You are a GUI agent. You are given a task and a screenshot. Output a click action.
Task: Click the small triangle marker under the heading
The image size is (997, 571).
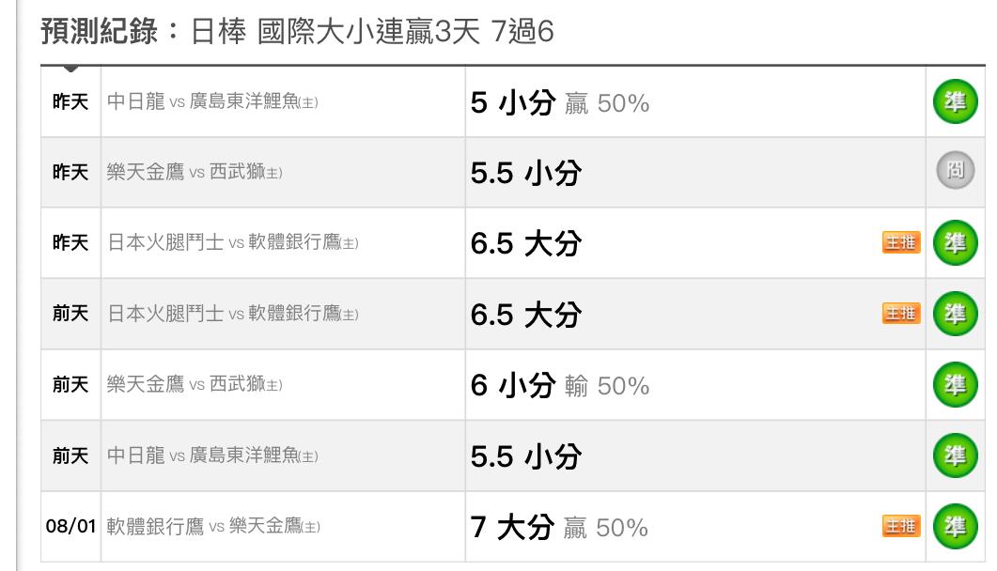point(71,68)
